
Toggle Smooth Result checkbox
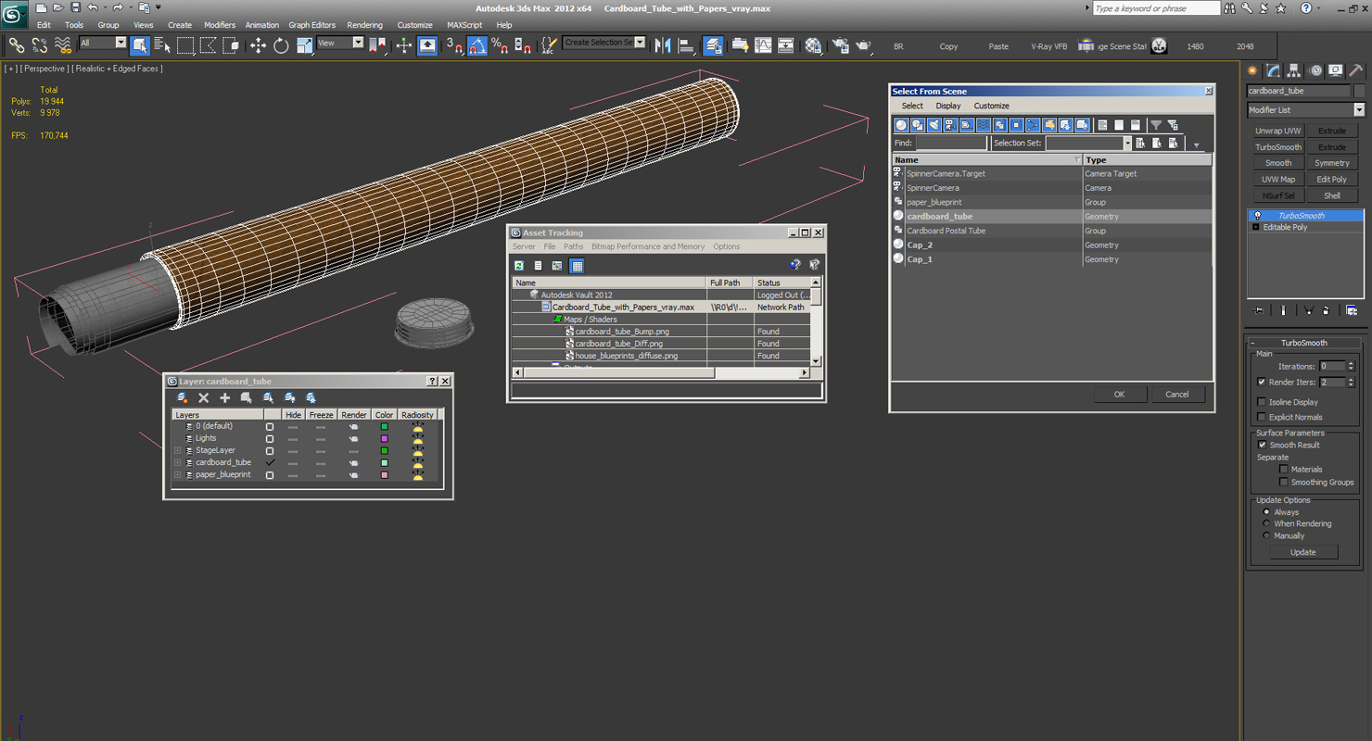[1262, 445]
